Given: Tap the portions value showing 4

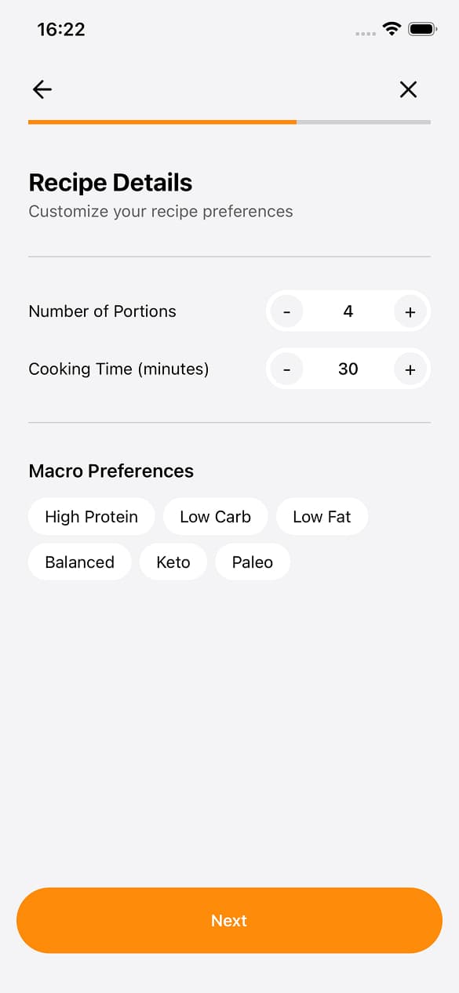Looking at the screenshot, I should coord(348,311).
